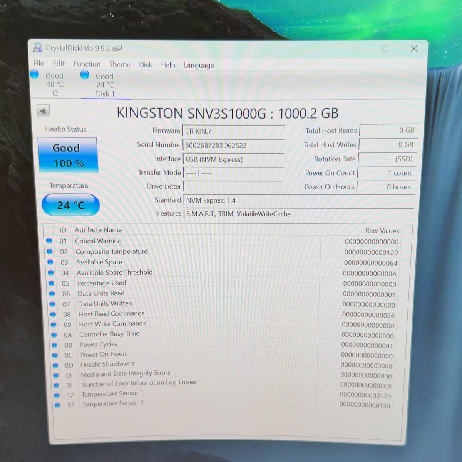Screen dimensions: 462x462
Task: Open the Language menu
Action: (199, 65)
